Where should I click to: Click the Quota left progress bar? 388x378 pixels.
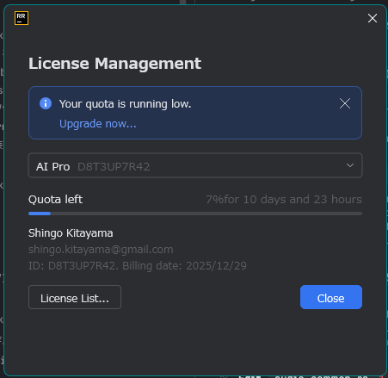tap(195, 214)
